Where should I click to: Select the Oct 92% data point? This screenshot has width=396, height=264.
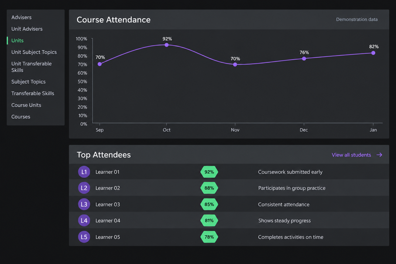[x=167, y=45]
